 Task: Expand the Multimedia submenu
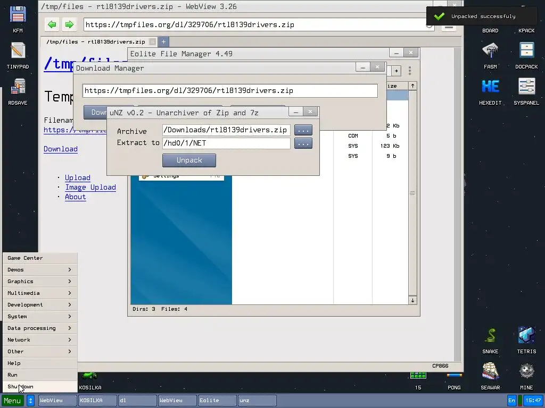40,293
